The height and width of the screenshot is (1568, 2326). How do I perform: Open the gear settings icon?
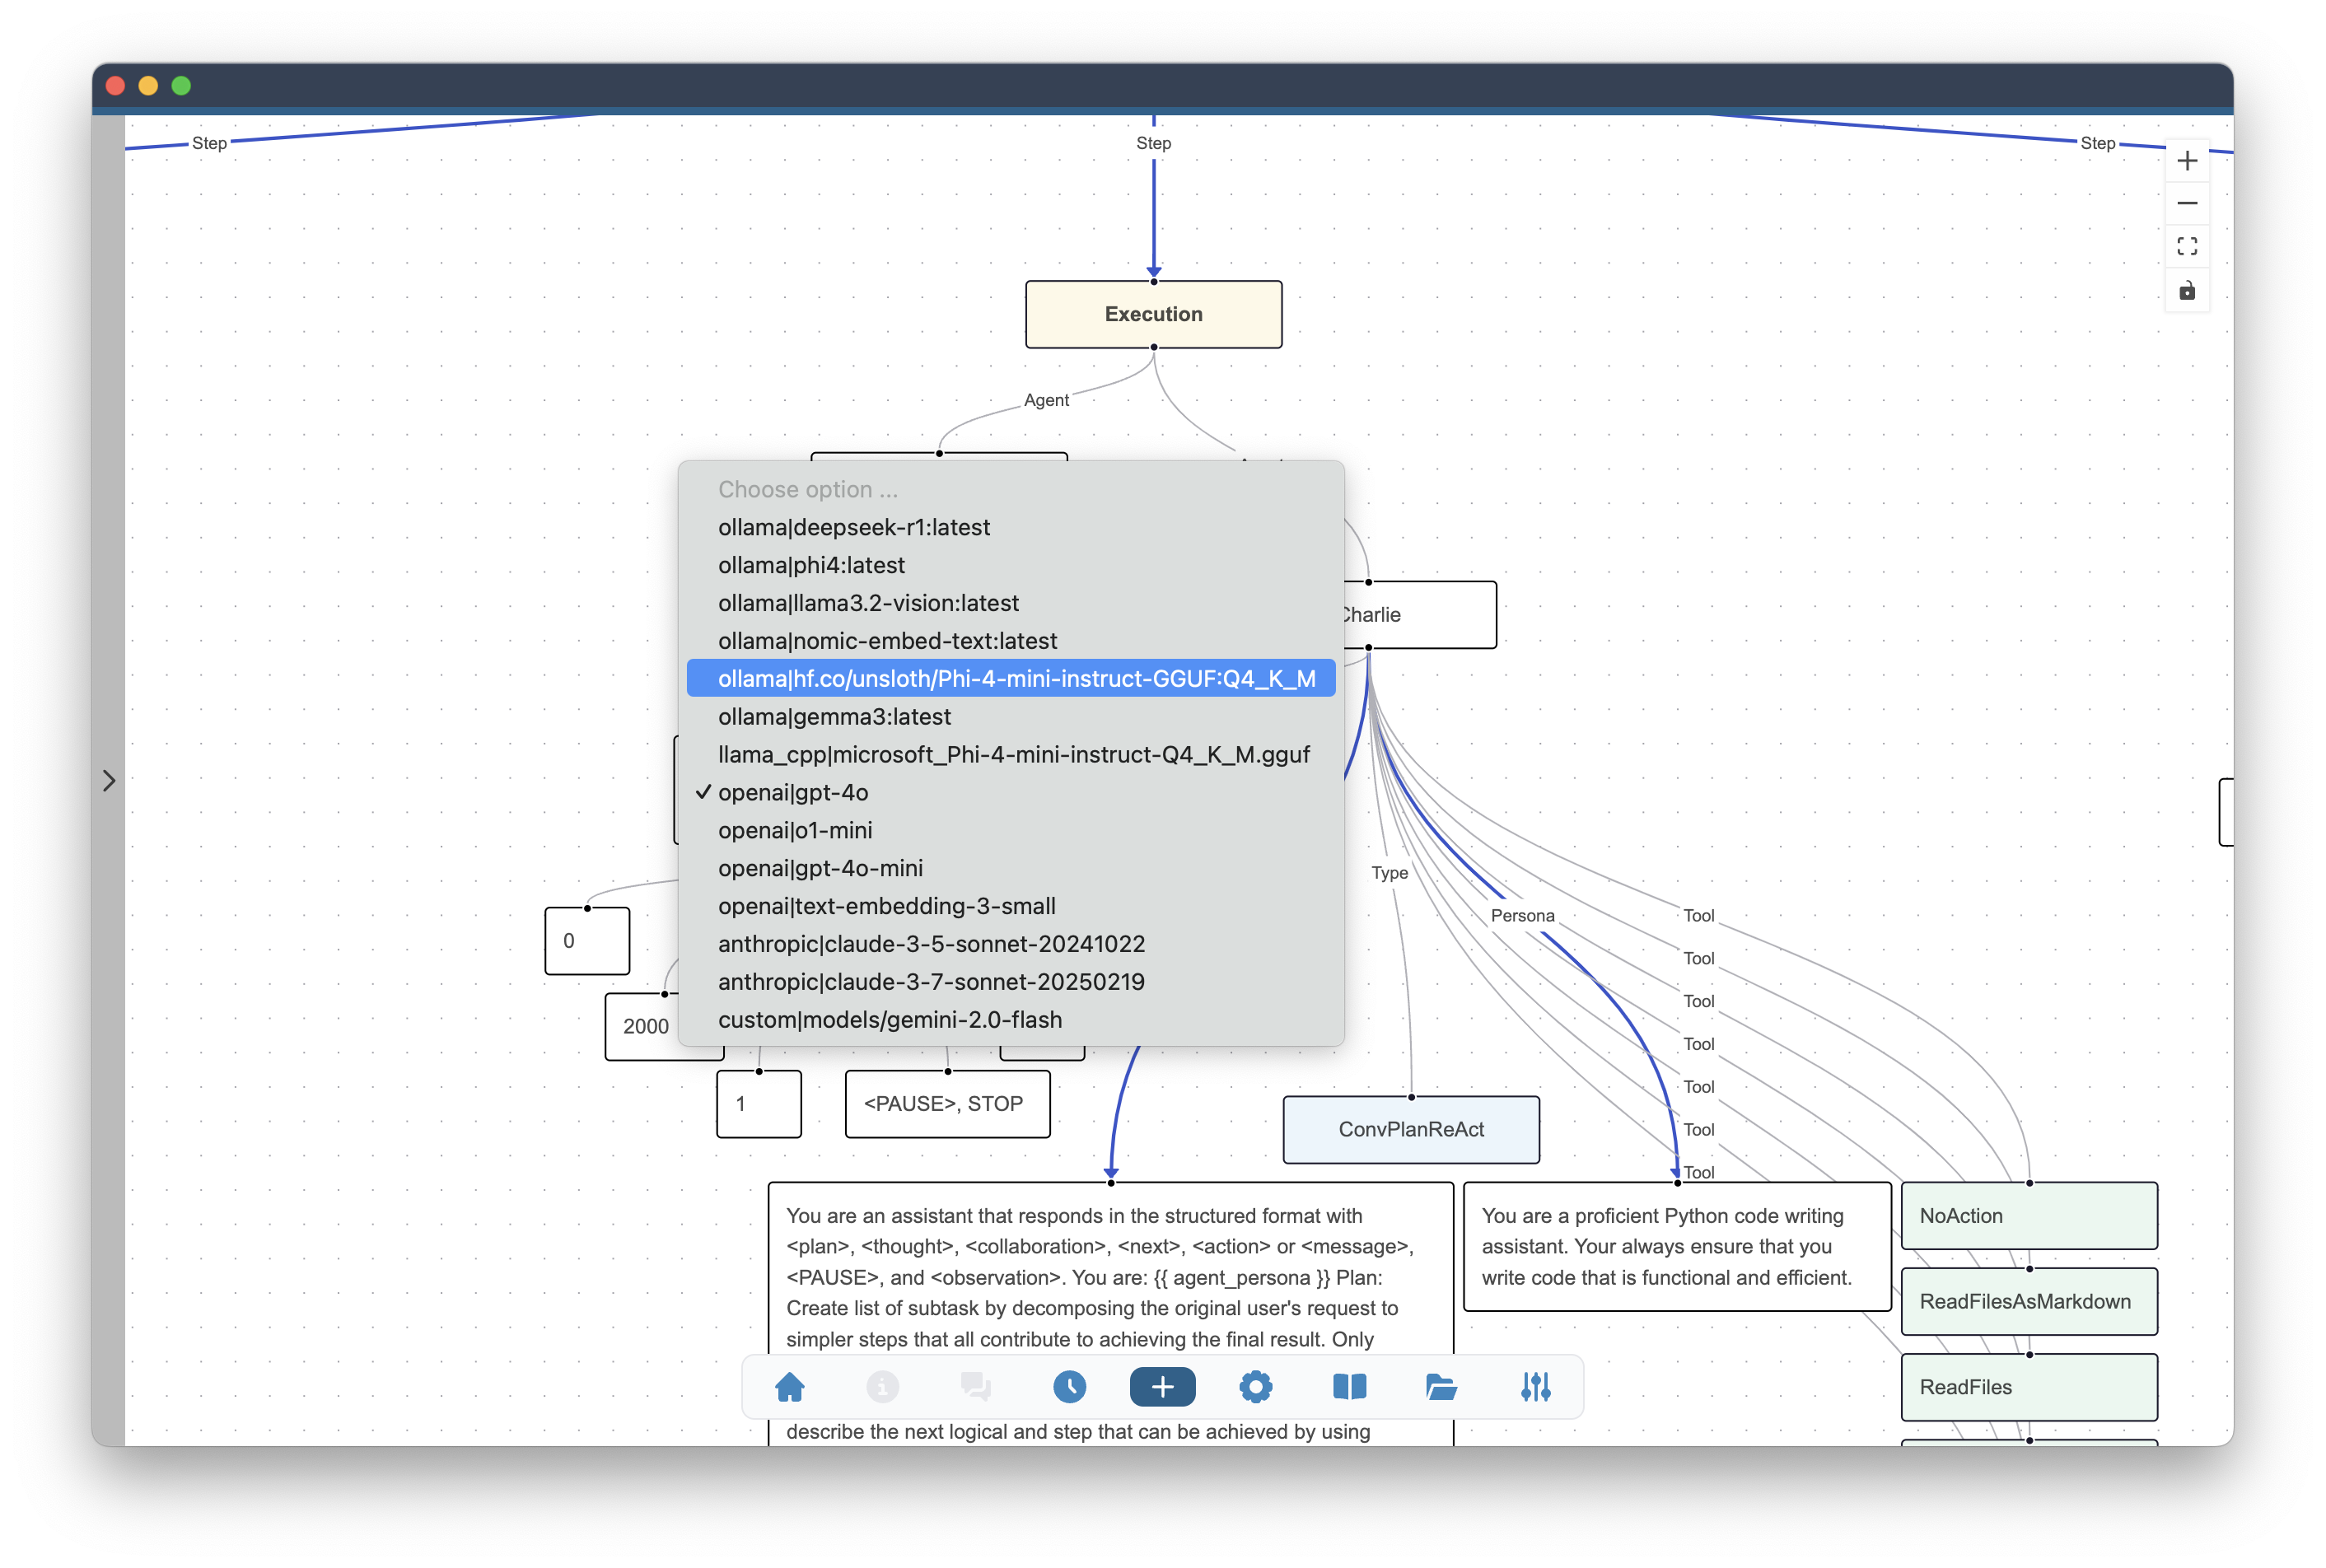(x=1255, y=1387)
